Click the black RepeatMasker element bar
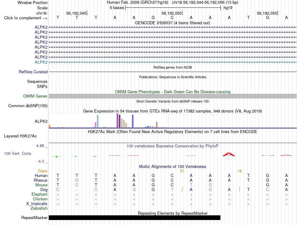Screen dimensions: 297x225 [134, 218]
